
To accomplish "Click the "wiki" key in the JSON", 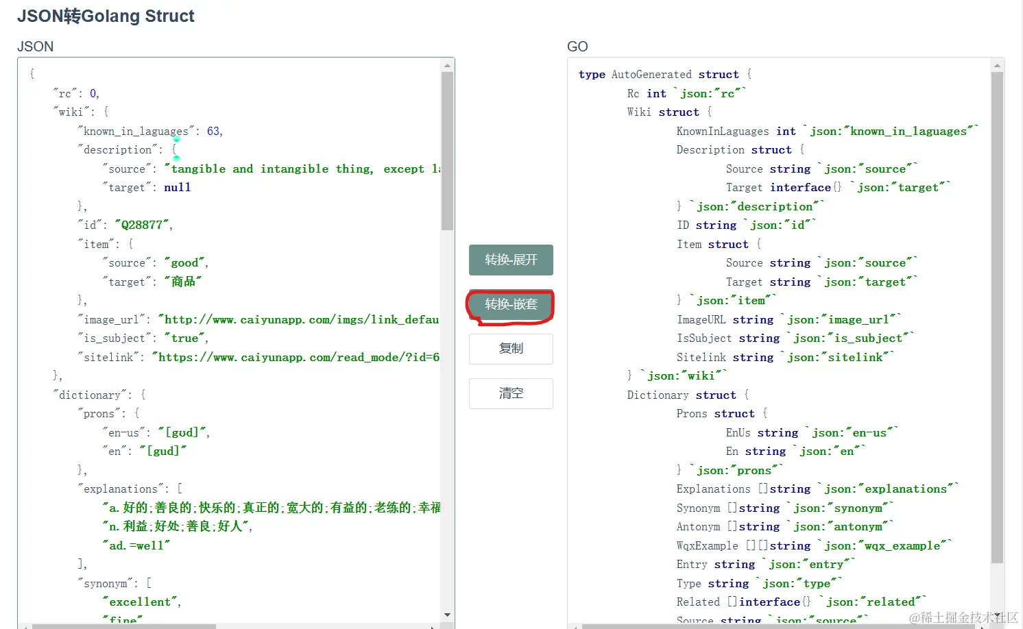I will click(x=71, y=112).
